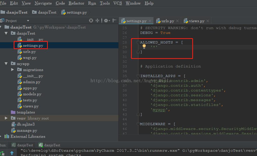
Task: Expand the venv library root folder
Action: click(x=6, y=118)
